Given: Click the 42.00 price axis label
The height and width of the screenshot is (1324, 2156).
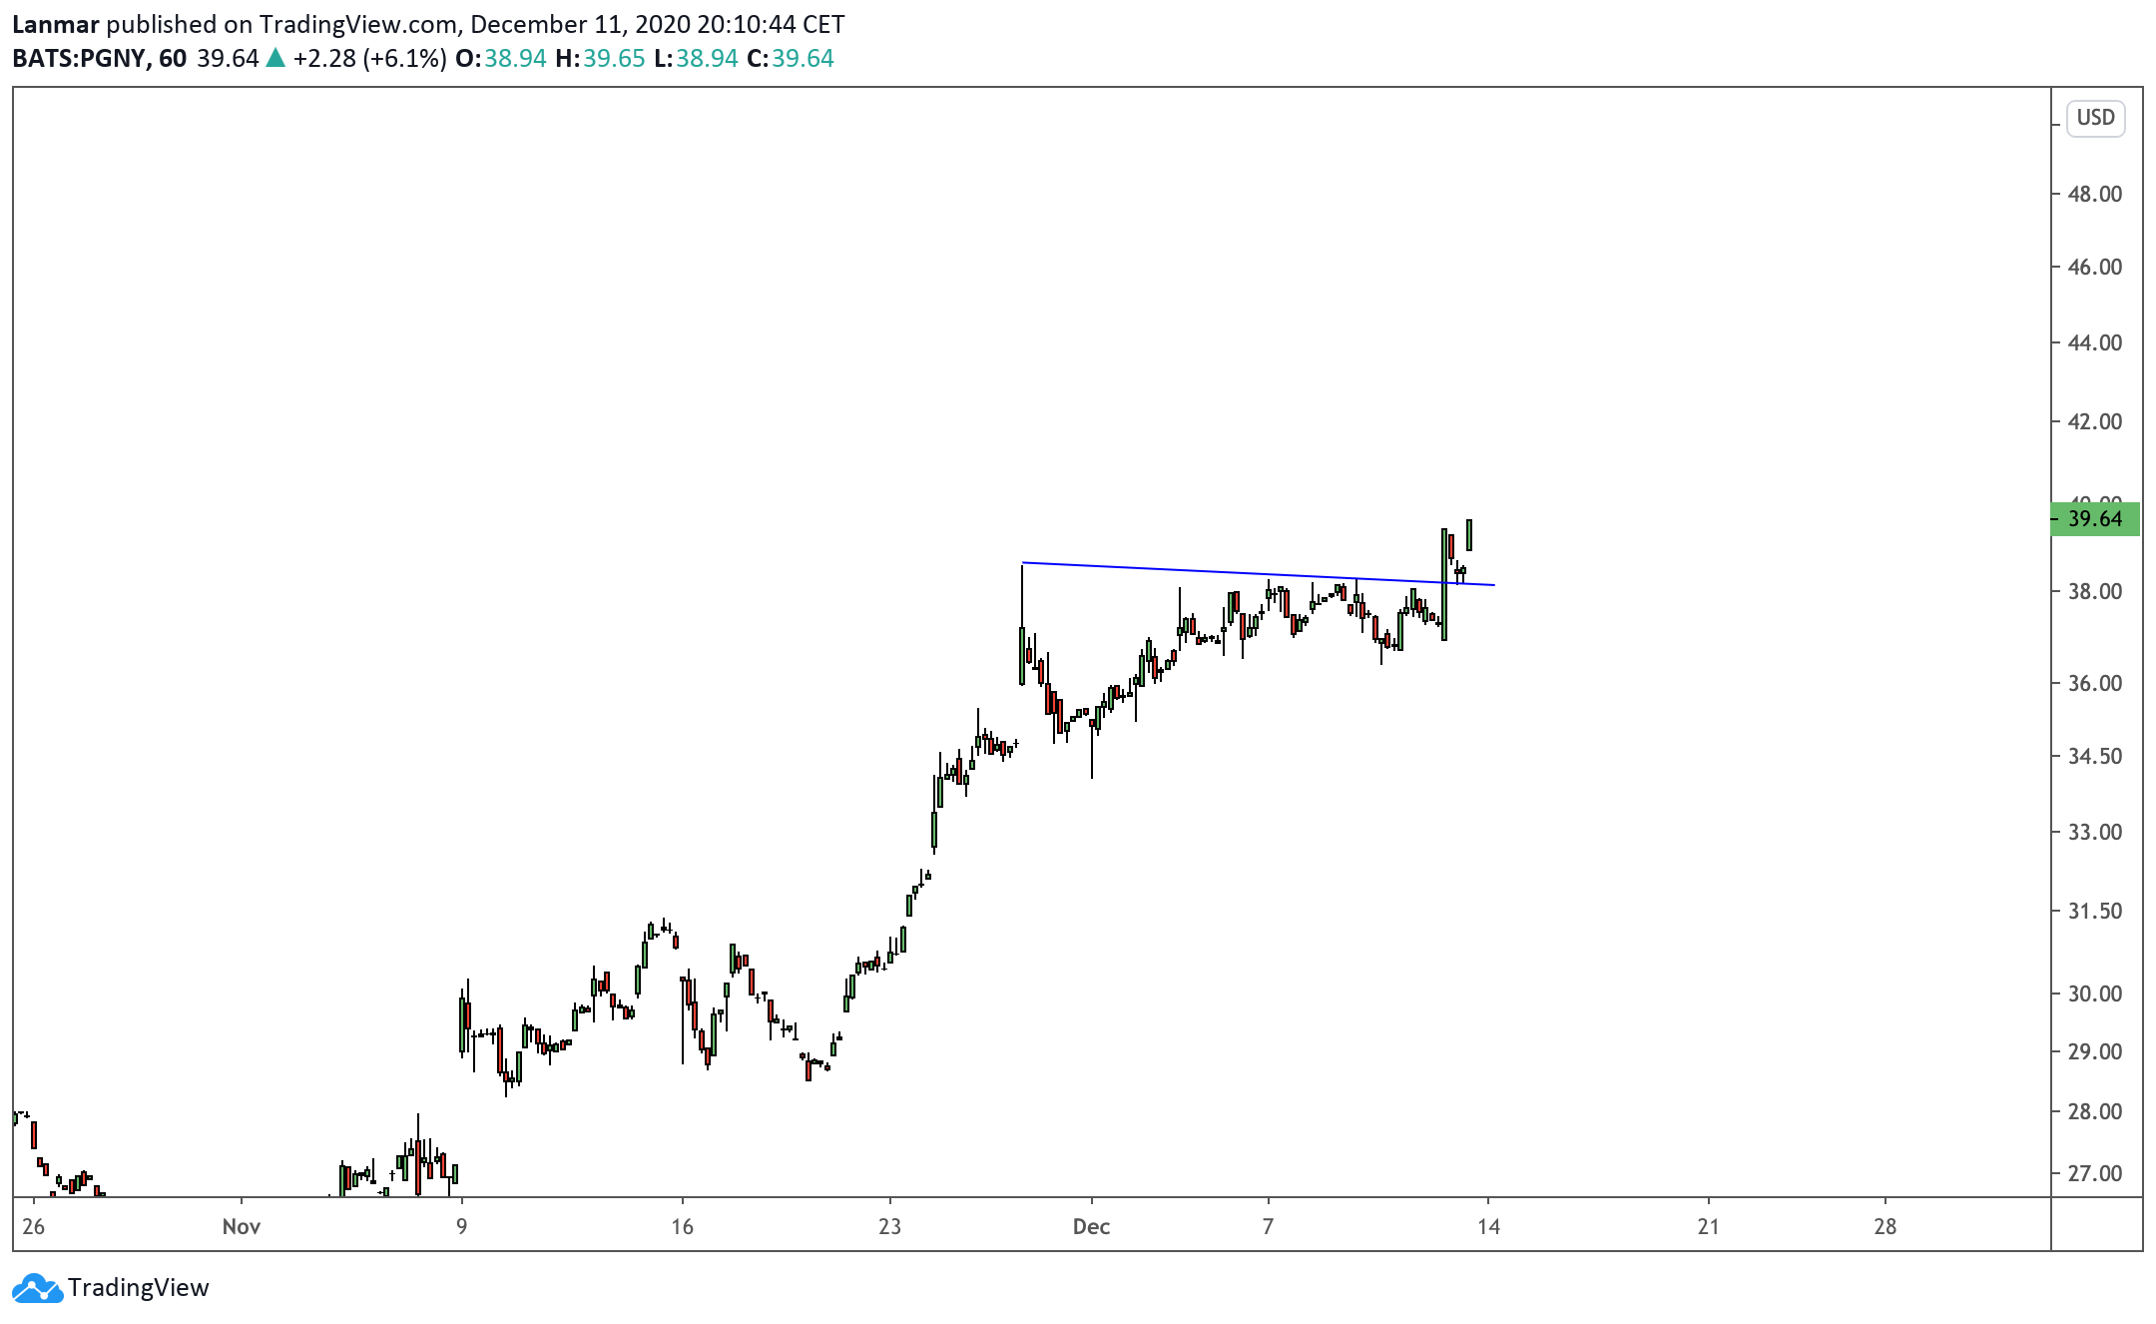Looking at the screenshot, I should click(x=2095, y=421).
